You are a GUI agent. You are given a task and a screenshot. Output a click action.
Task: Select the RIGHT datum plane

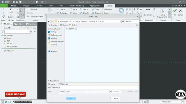(8, 38)
